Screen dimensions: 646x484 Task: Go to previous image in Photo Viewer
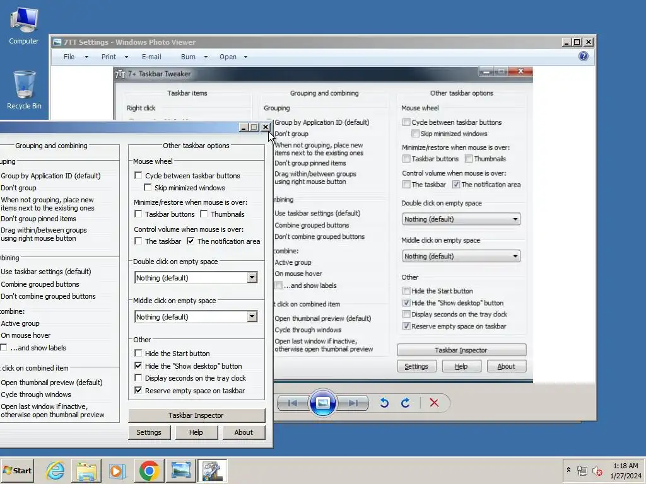pos(293,403)
